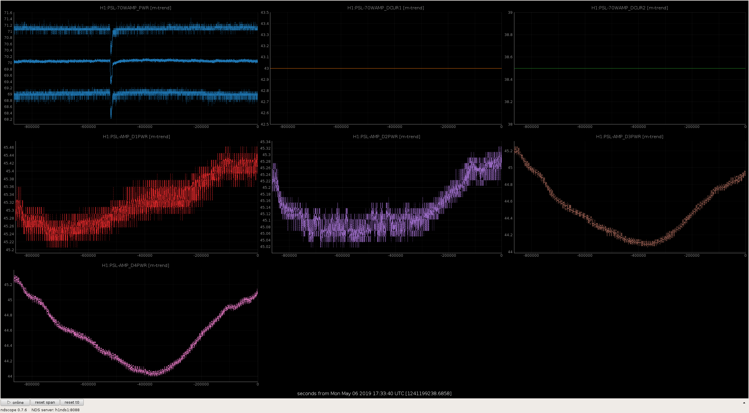Click the H1:PSL-70WAMP_DCUR2 plot title
This screenshot has height=413, width=749.
pos(630,8)
